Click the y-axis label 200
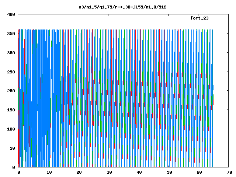 11,91
